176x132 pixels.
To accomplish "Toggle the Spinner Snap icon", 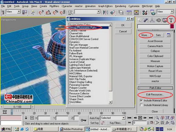I will [x=63, y=12].
